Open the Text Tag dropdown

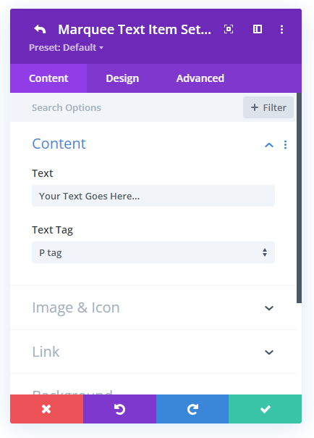pos(153,252)
